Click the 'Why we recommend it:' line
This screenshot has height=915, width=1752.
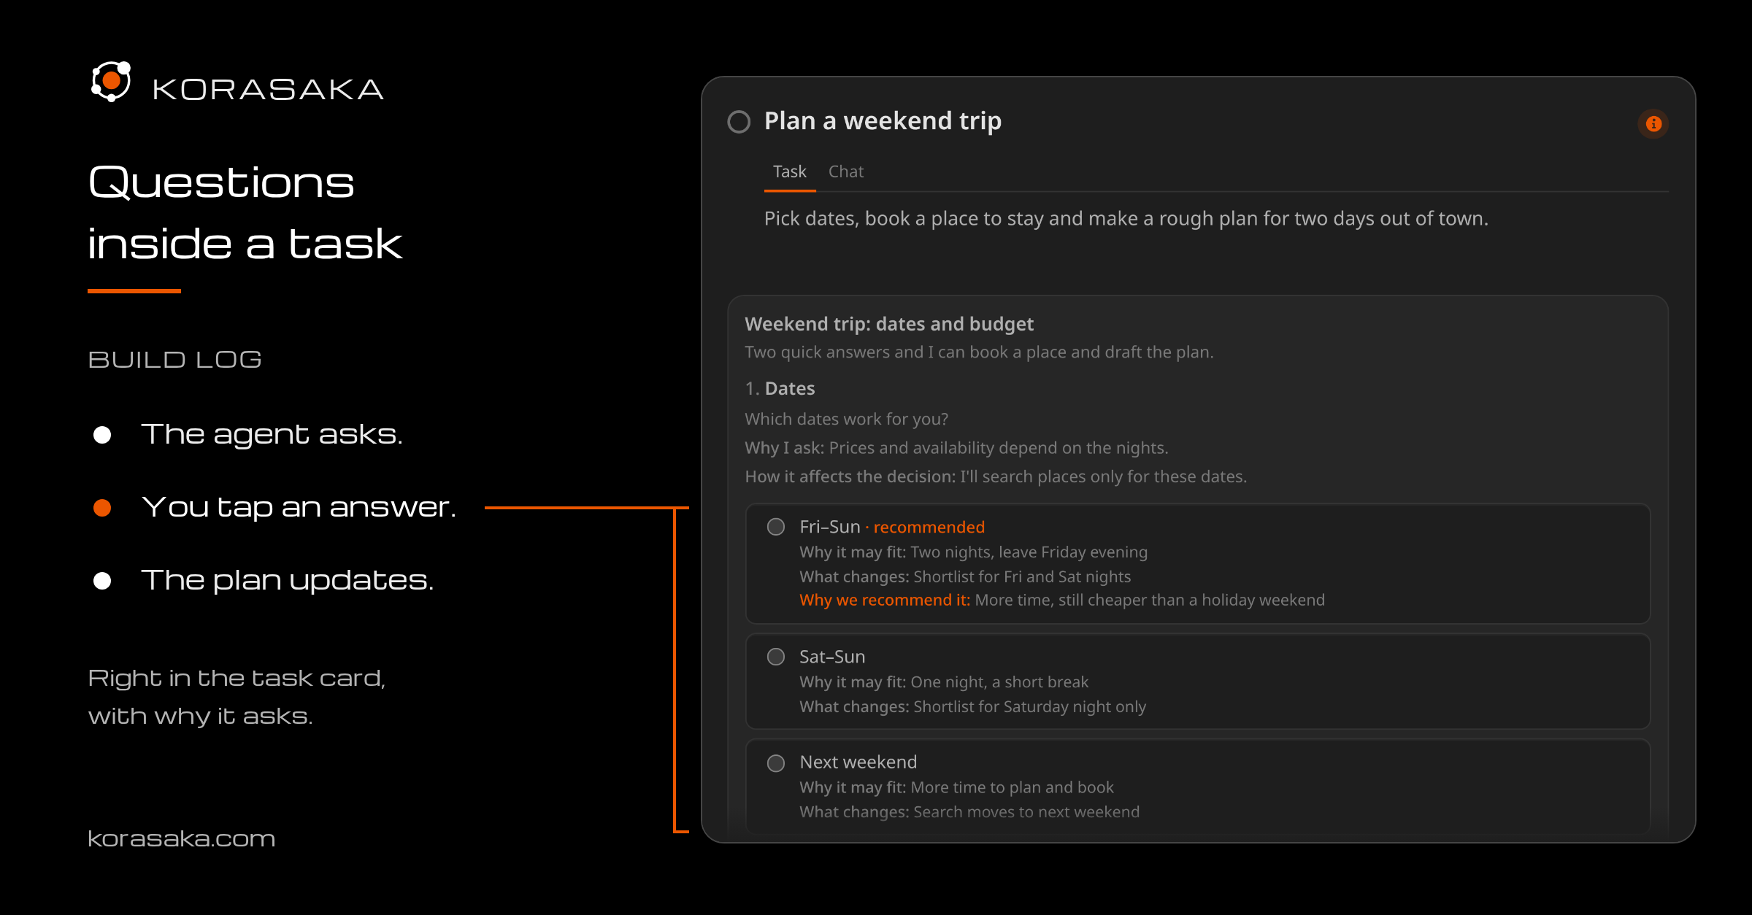click(1062, 601)
